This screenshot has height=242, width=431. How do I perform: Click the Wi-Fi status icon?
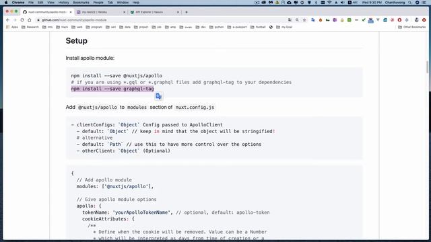point(329,3)
